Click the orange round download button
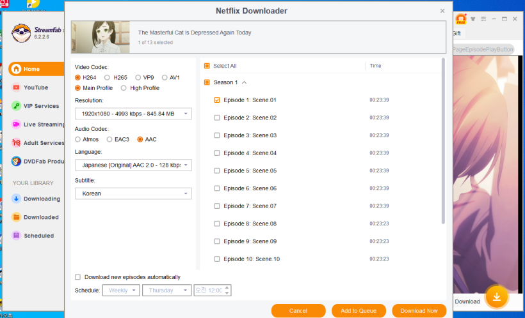Image resolution: width=525 pixels, height=318 pixels. click(x=497, y=296)
